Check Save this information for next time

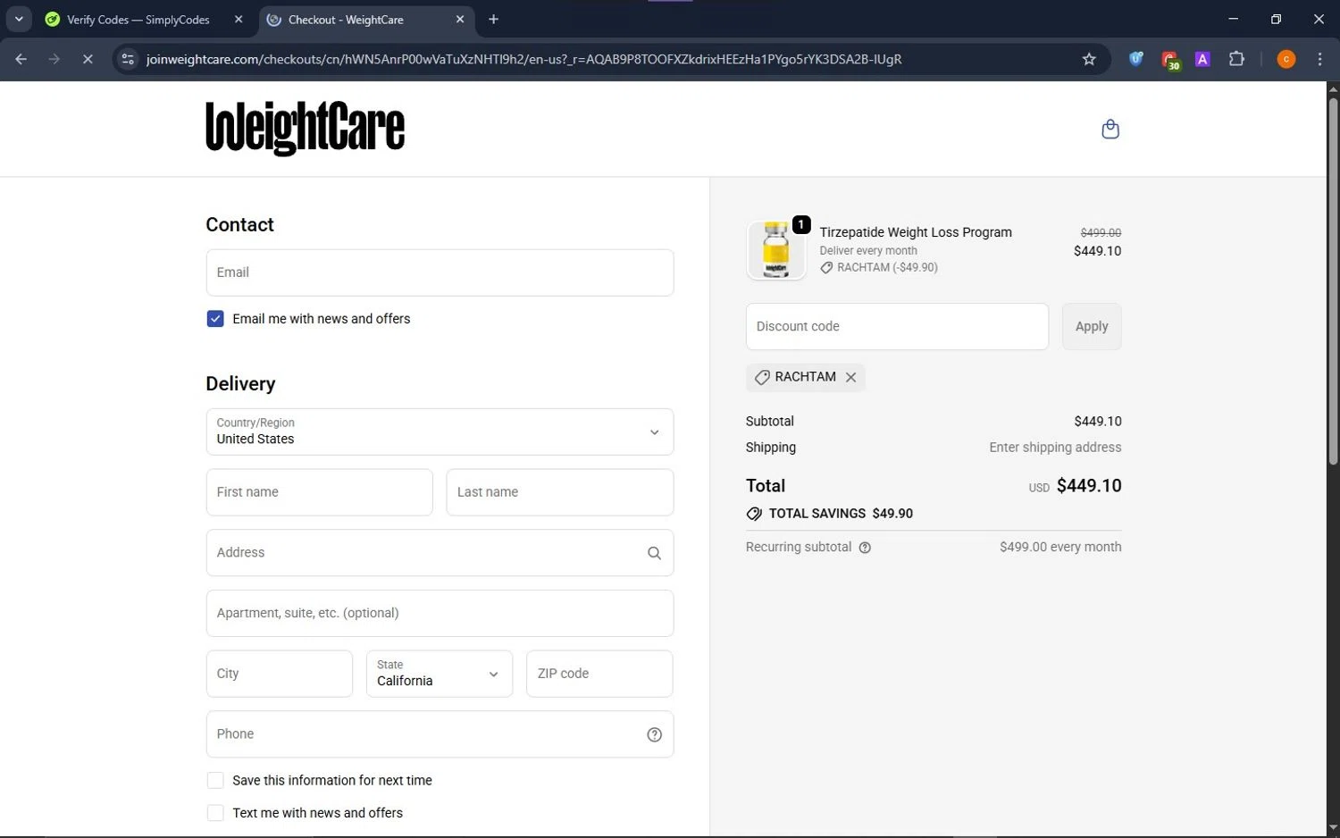pyautogui.click(x=215, y=781)
